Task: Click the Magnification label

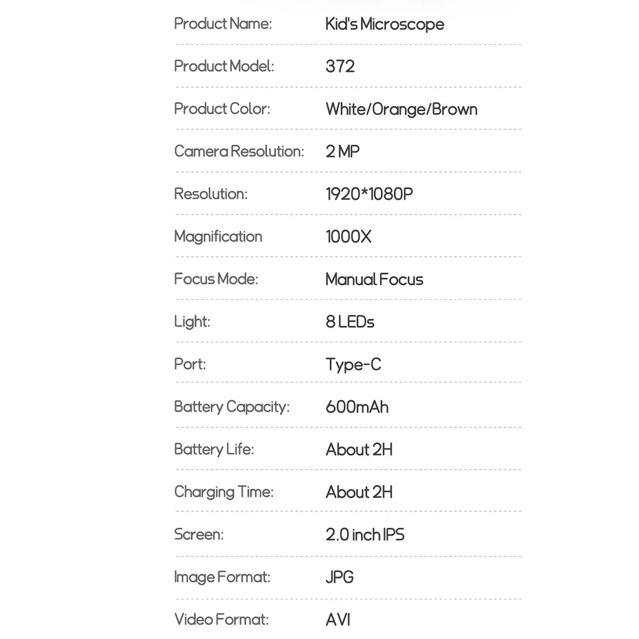Action: 218,237
